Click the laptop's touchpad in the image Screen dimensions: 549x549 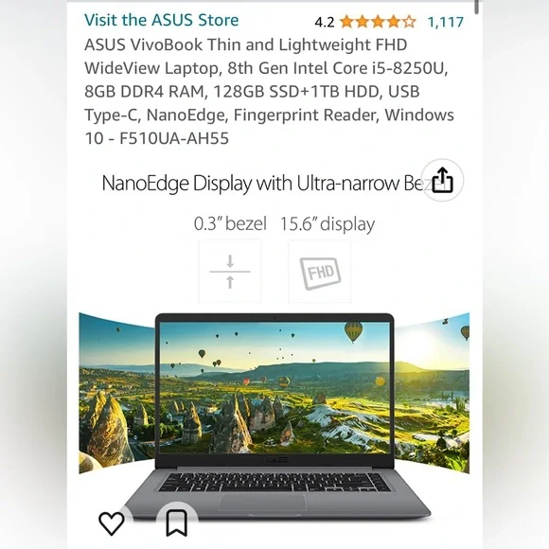point(262,504)
